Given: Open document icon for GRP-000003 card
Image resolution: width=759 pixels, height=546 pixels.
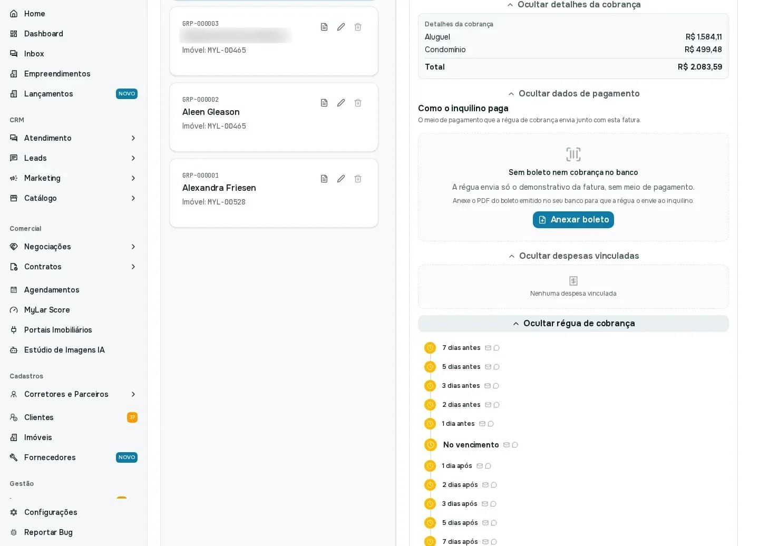Looking at the screenshot, I should 324,27.
